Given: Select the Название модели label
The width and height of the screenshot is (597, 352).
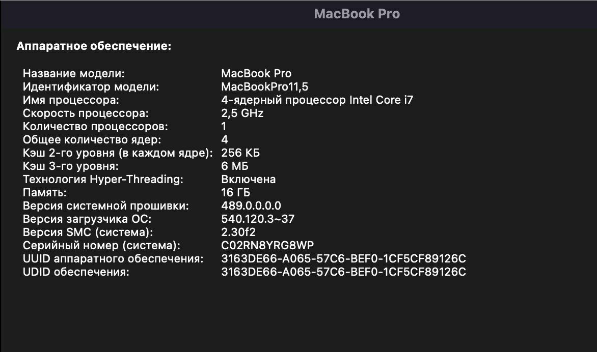Looking at the screenshot, I should coord(74,73).
